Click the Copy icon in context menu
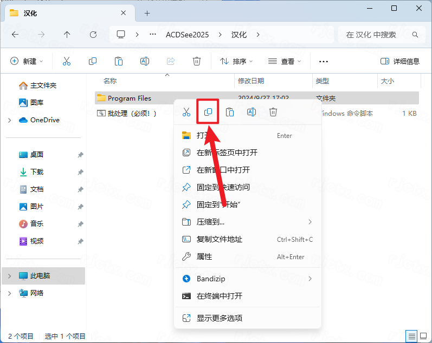432x343 pixels. (x=208, y=112)
